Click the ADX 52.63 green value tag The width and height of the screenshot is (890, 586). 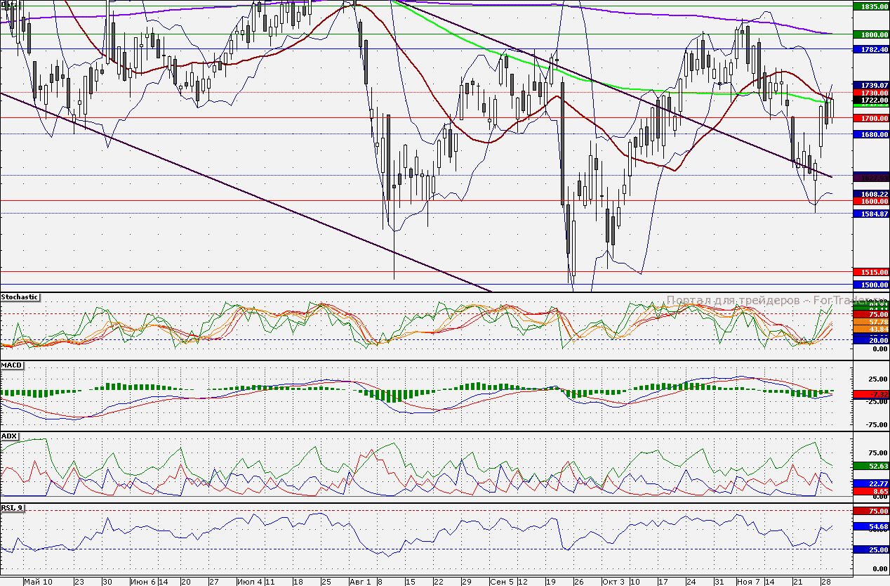point(870,466)
